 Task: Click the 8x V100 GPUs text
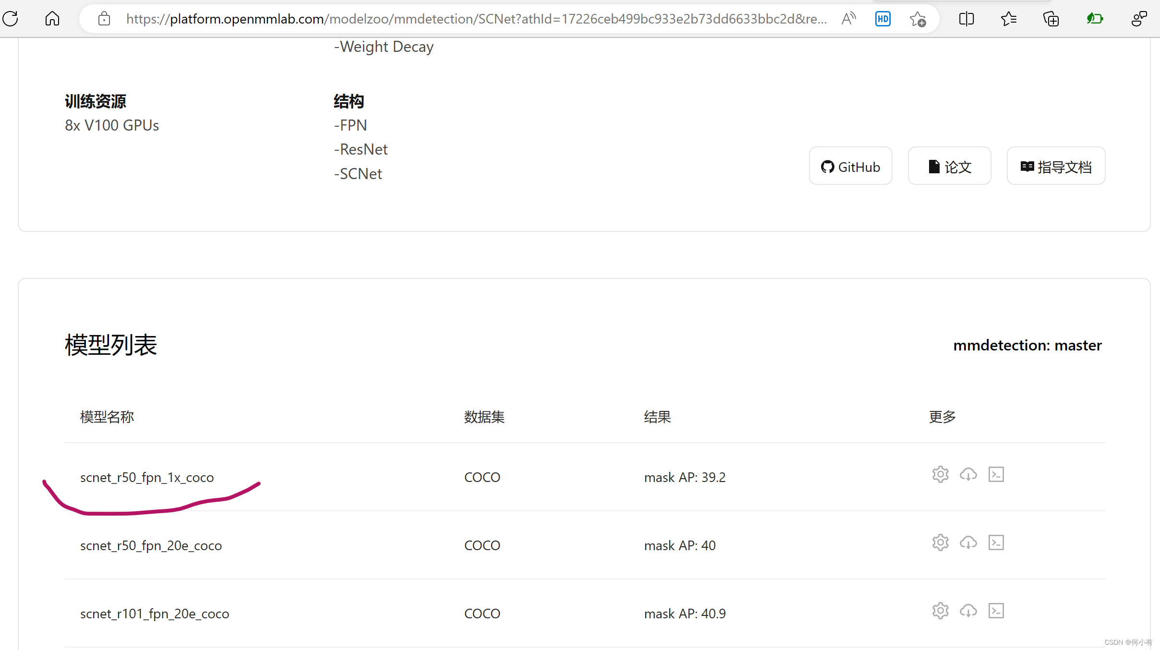(112, 125)
